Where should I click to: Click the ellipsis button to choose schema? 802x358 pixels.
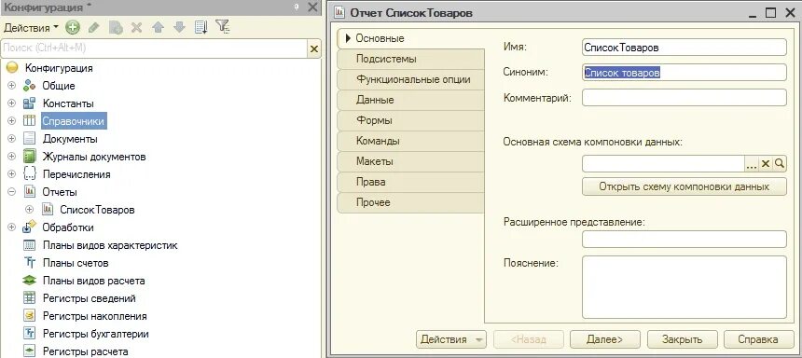[x=752, y=164]
